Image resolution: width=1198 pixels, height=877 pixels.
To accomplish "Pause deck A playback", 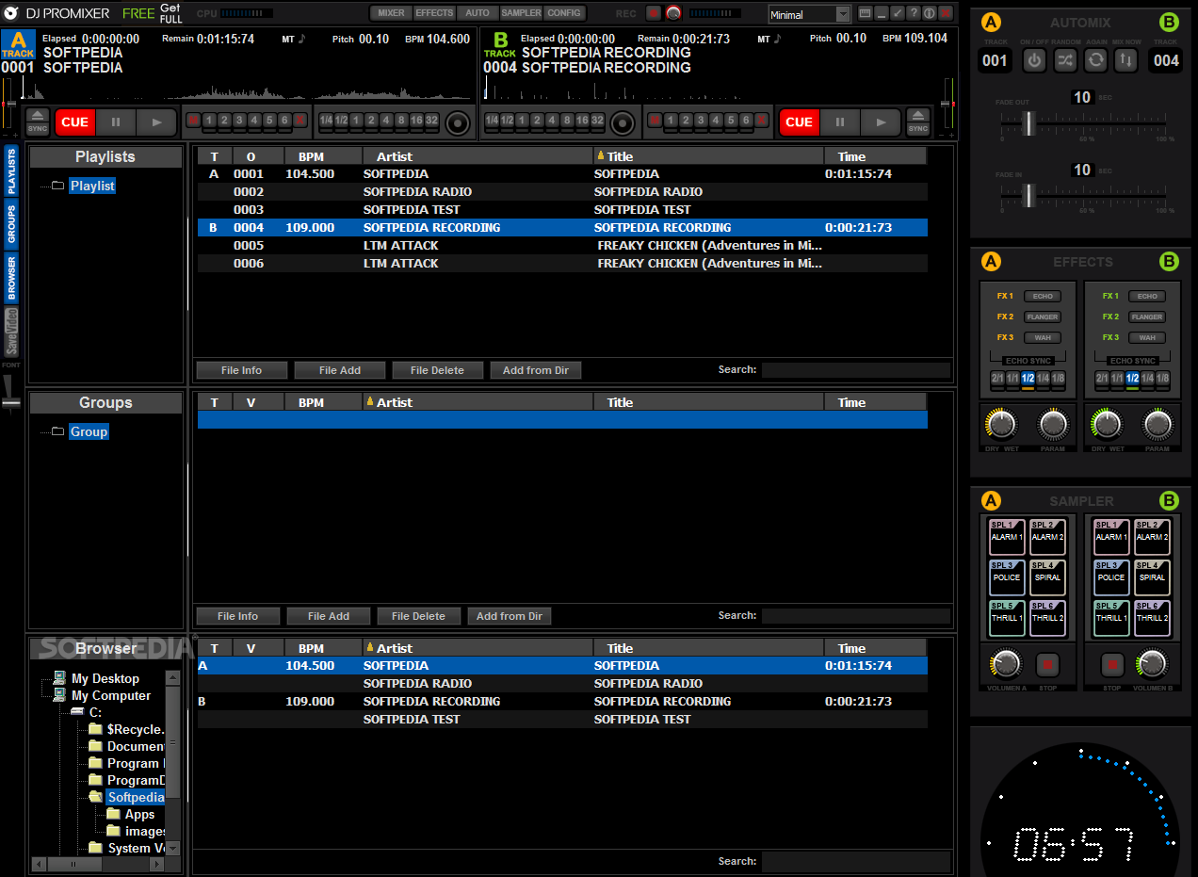I will (116, 122).
